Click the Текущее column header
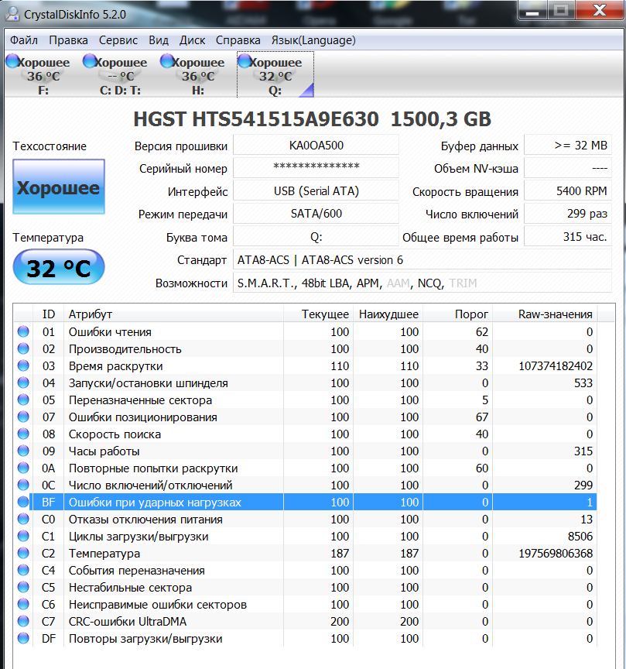This screenshot has height=669, width=626. click(x=318, y=314)
